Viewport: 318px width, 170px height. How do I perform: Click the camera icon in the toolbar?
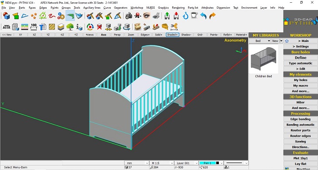pos(129,15)
